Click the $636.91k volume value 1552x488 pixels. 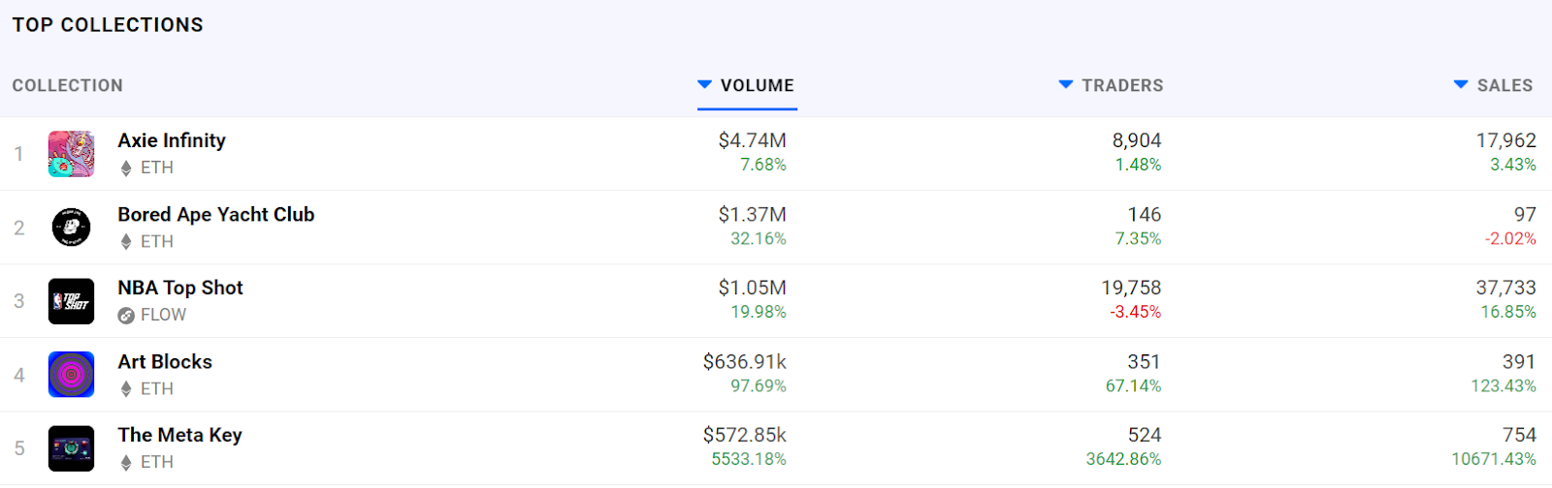tap(745, 361)
